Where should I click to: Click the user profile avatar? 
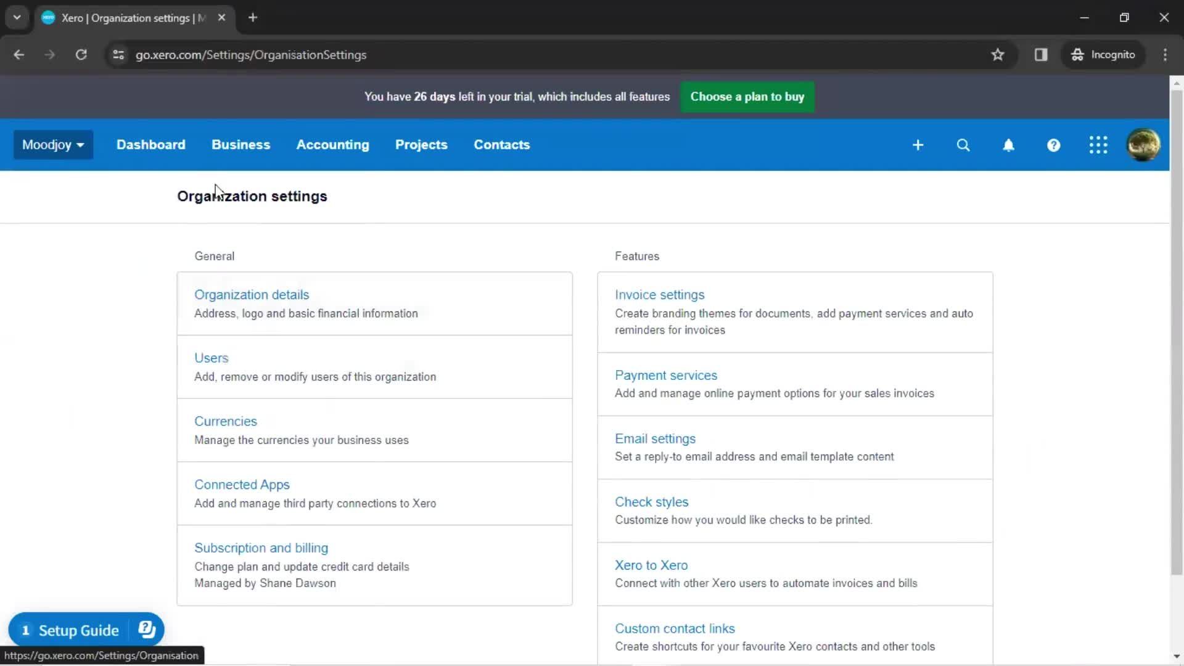[x=1143, y=145]
